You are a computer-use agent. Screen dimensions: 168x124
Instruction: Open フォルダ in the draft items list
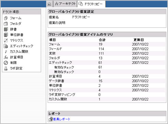pyautogui.click(x=16, y=24)
